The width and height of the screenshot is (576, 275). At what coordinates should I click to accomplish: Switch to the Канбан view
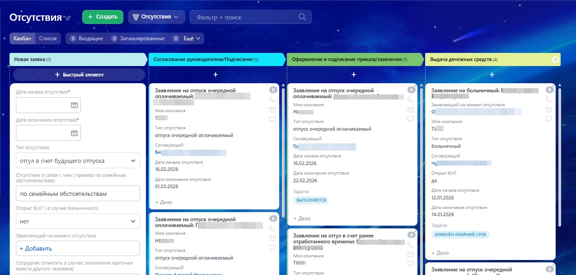tap(22, 38)
